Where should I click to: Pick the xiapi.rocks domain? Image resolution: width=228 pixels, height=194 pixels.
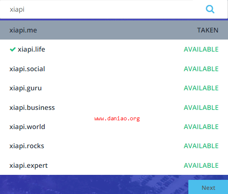point(114,146)
